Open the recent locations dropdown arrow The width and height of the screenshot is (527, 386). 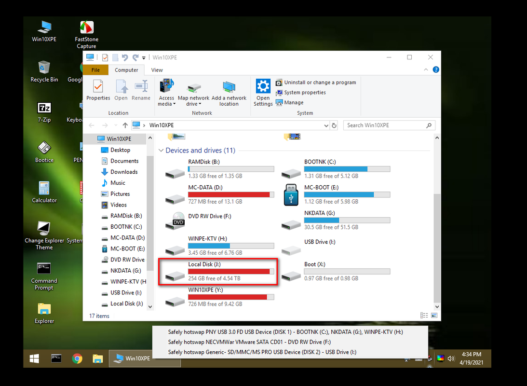click(x=116, y=125)
